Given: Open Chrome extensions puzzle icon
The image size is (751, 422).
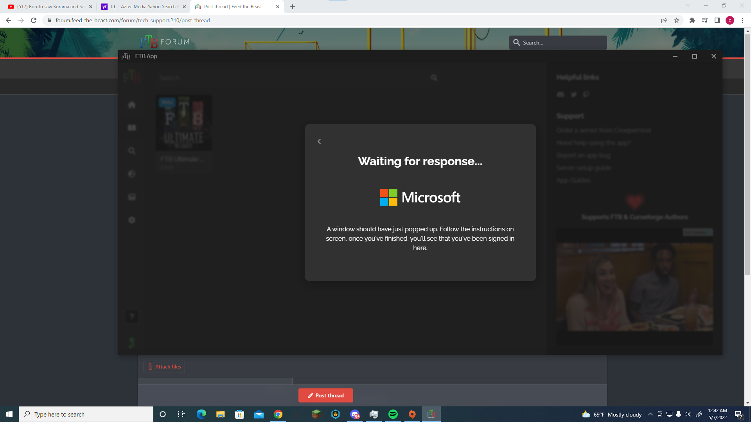Looking at the screenshot, I should [692, 20].
